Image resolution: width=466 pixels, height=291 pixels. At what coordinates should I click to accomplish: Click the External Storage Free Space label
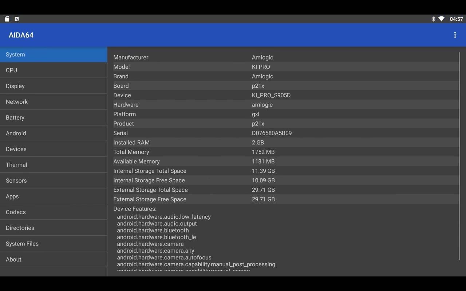click(x=150, y=199)
